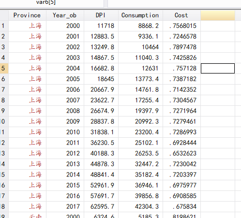241x218 pixels.
Task: Select row number 1 header
Action: point(4,26)
